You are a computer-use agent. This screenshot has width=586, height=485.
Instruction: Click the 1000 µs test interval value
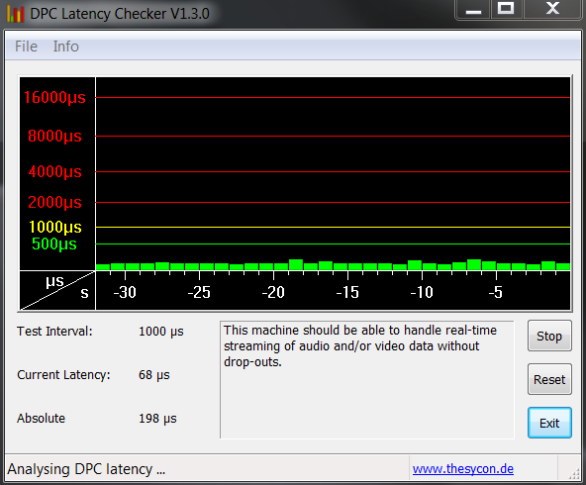click(161, 332)
